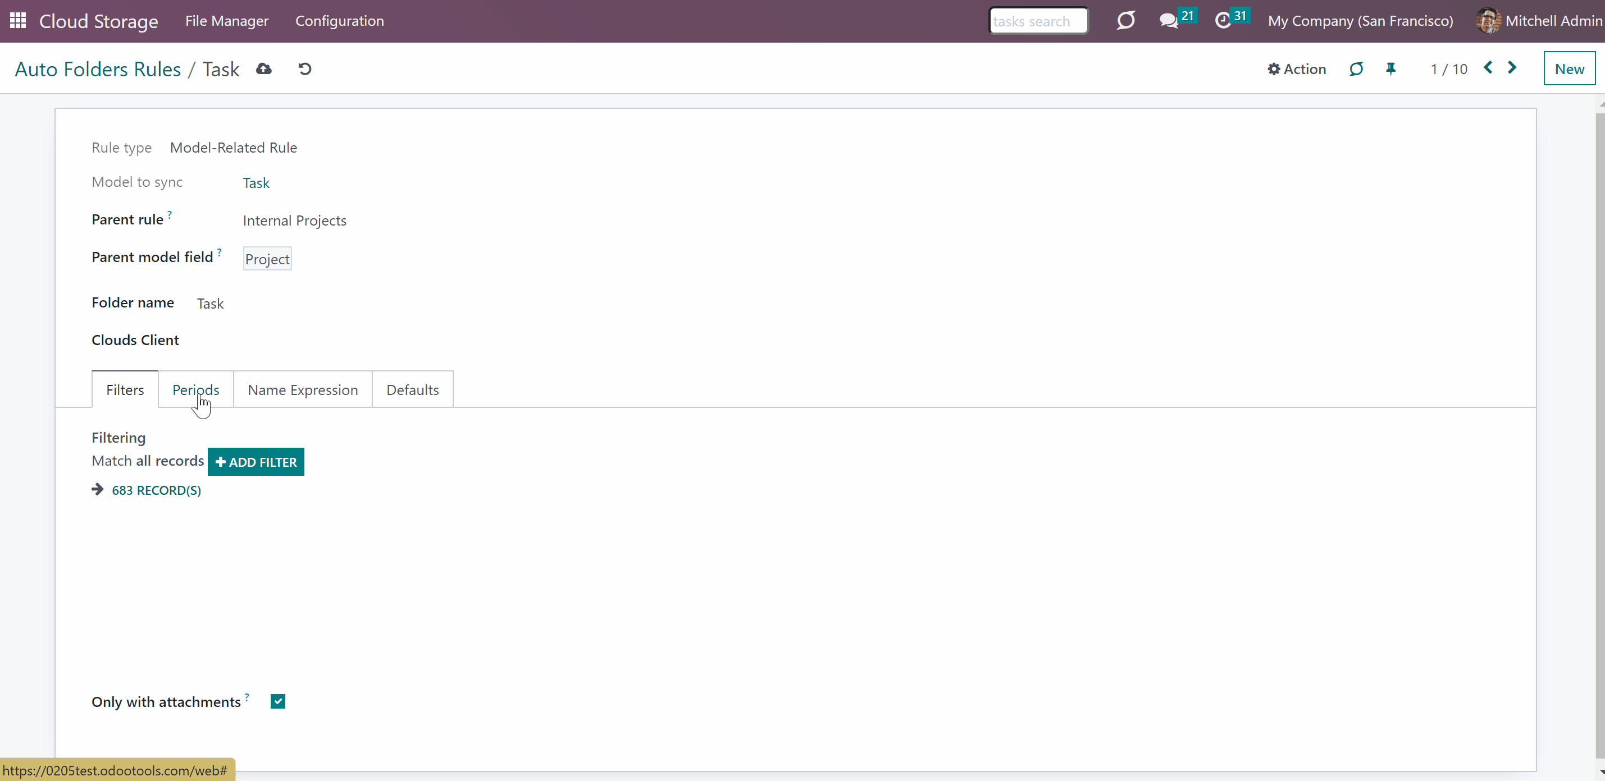Image resolution: width=1605 pixels, height=781 pixels.
Task: Click Model-Related Rule type value
Action: (x=234, y=148)
